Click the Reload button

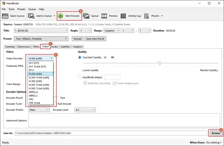[x=78, y=39]
